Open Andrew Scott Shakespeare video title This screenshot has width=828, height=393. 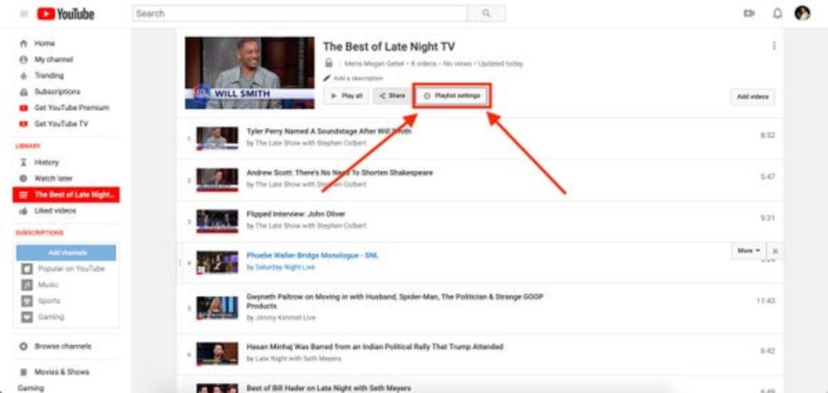340,172
